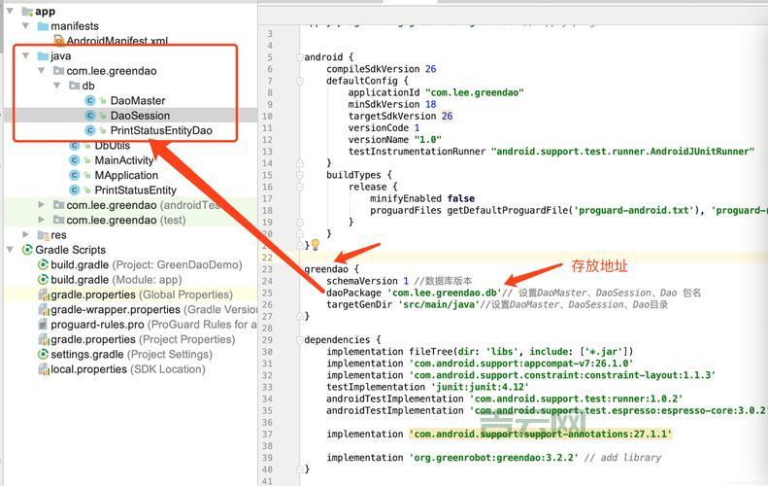The width and height of the screenshot is (768, 486).
Task: Expand the res folder
Action: click(x=26, y=235)
